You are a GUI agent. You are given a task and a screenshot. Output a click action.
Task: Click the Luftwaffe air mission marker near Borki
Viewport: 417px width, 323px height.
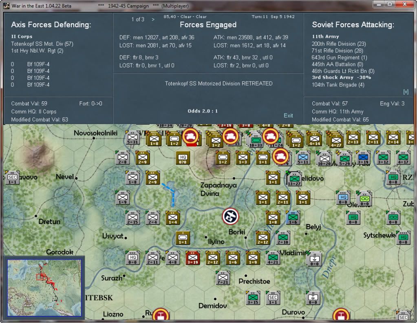(x=230, y=216)
